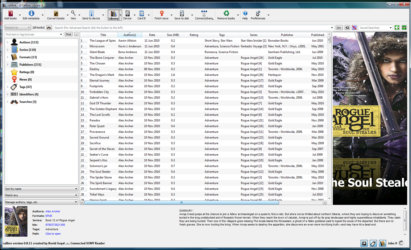Sort by the Published column header
411x250 pixels.
click(x=317, y=35)
